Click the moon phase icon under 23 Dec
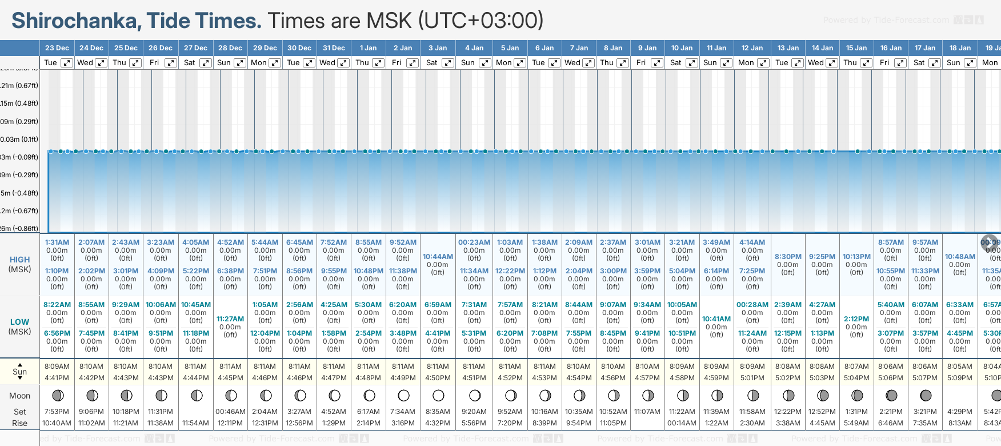 pos(57,395)
